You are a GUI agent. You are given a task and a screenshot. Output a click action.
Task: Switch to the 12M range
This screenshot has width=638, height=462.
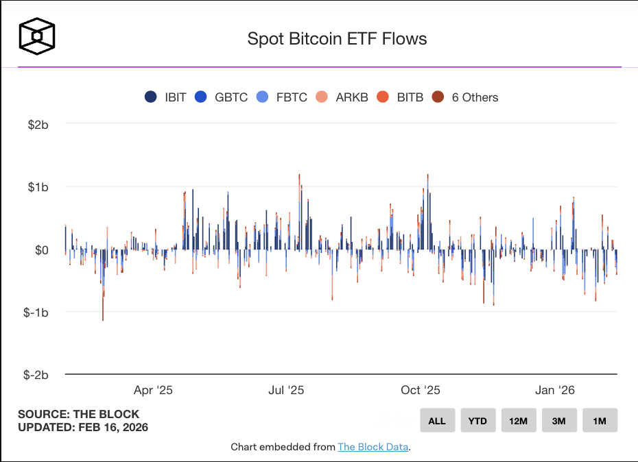click(519, 420)
